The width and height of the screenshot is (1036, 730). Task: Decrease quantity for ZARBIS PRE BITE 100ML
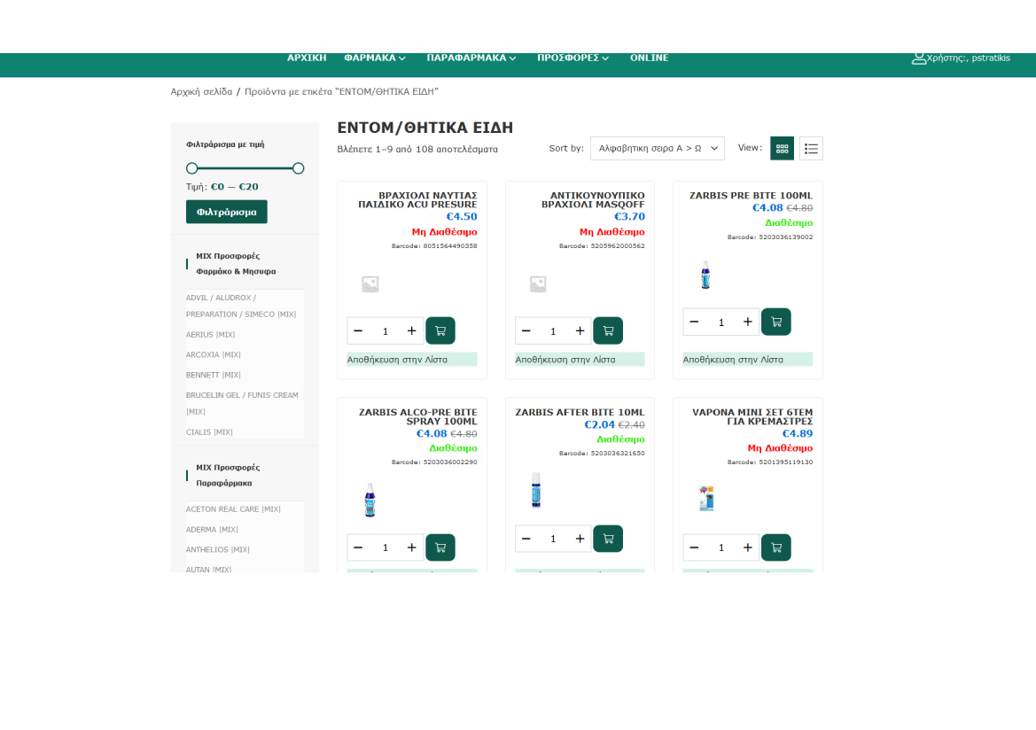click(694, 322)
